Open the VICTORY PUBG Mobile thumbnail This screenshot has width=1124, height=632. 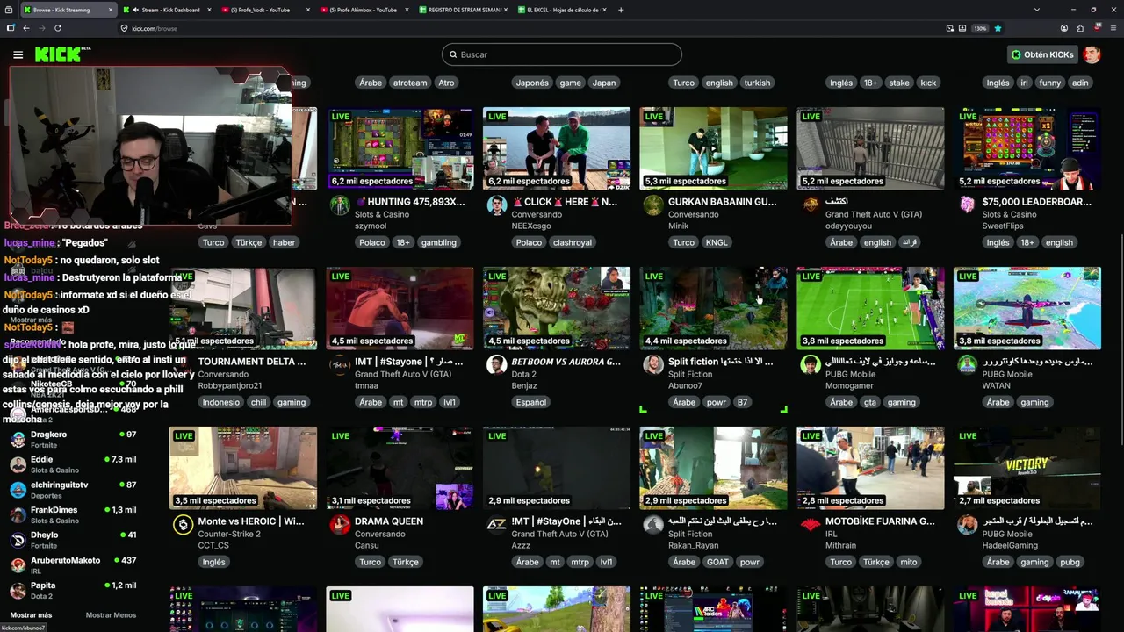point(1027,468)
